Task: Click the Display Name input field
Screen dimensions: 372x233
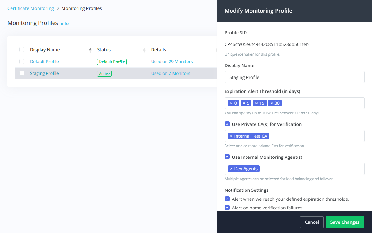Action: coord(294,77)
